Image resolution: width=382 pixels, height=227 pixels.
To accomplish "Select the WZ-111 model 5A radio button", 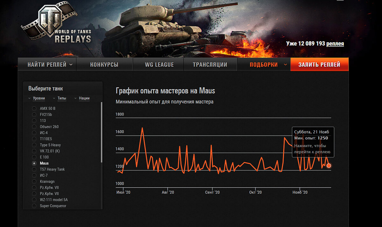I will click(34, 200).
